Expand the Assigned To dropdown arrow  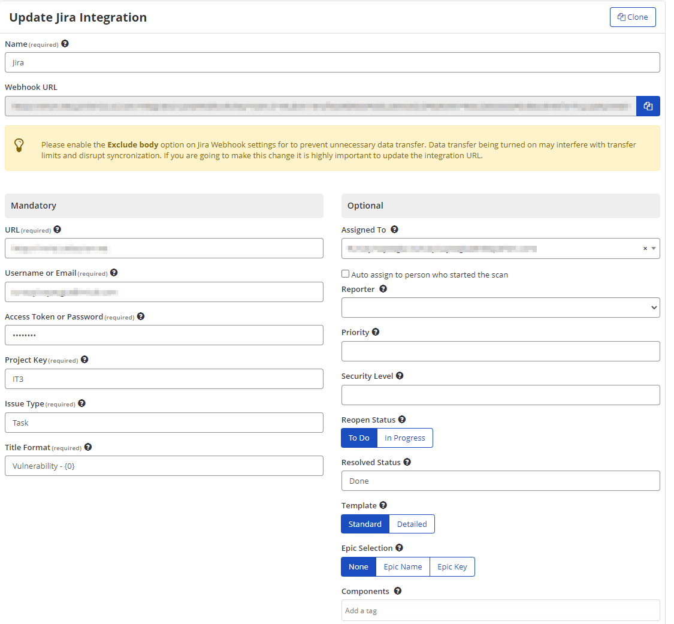(654, 249)
